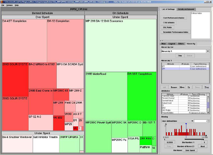
Task: Click the number of bins spinner arrows
Action: (208, 121)
